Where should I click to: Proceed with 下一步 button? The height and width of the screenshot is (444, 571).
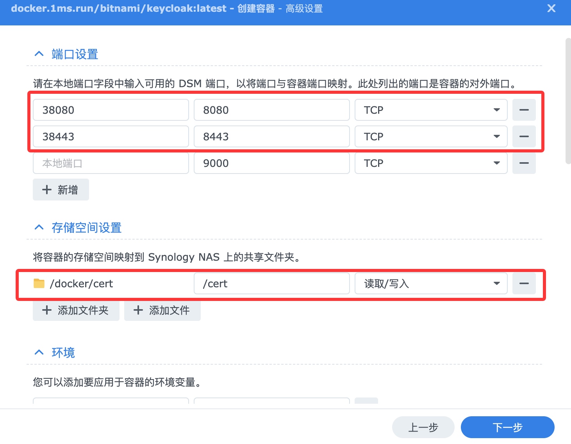508,427
